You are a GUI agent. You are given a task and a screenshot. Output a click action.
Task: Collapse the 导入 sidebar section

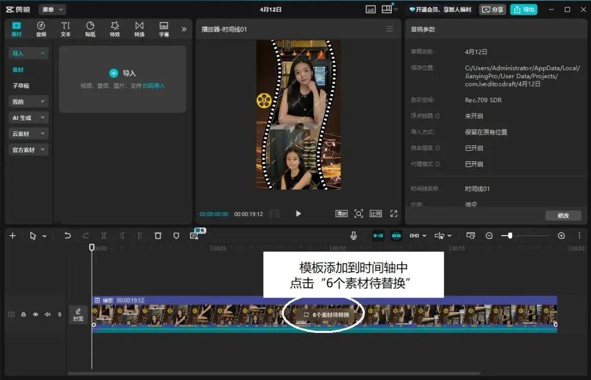28,54
